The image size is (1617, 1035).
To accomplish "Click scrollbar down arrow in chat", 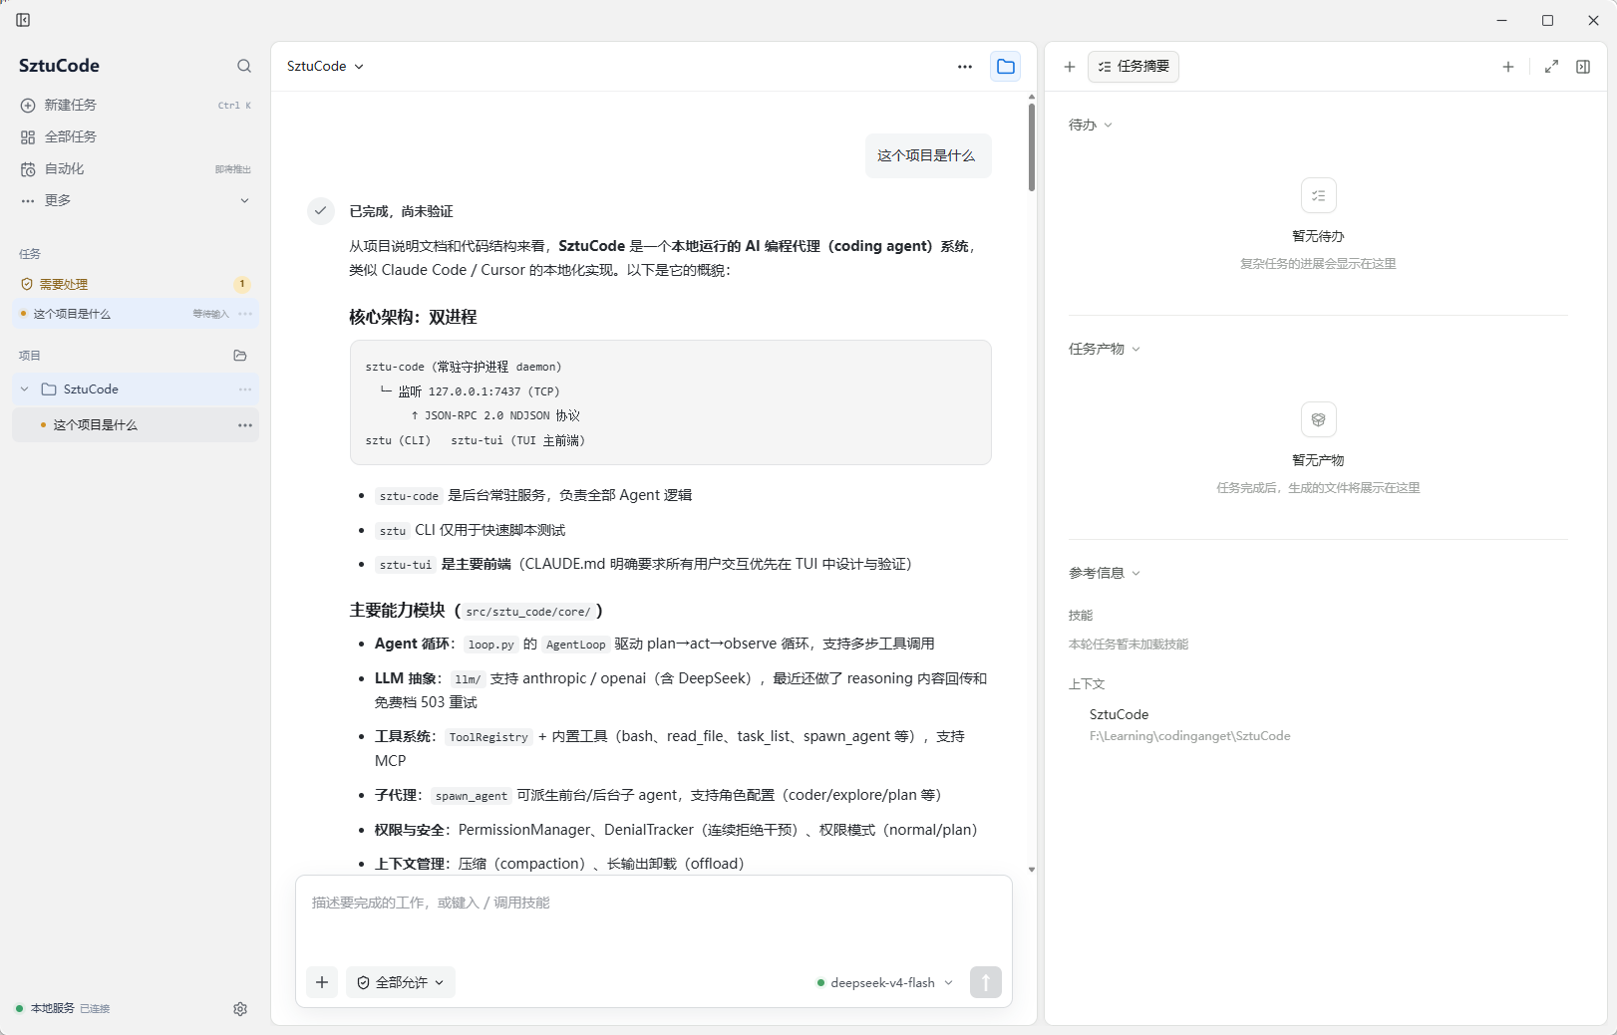I will click(x=1032, y=870).
